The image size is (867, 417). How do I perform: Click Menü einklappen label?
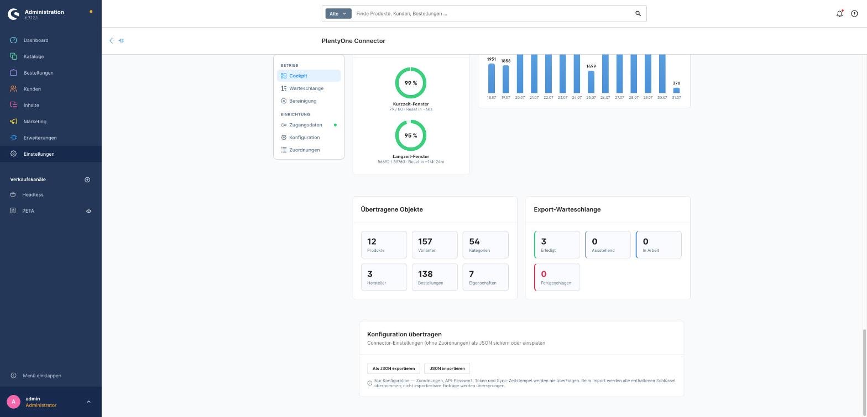[42, 376]
